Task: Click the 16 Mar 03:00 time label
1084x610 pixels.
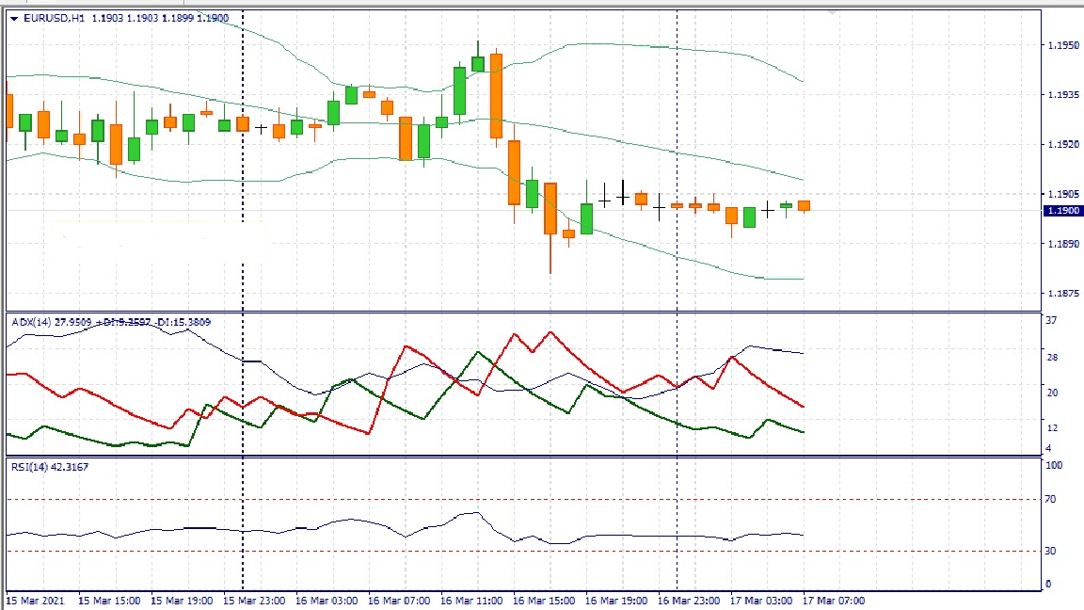Action: [327, 601]
